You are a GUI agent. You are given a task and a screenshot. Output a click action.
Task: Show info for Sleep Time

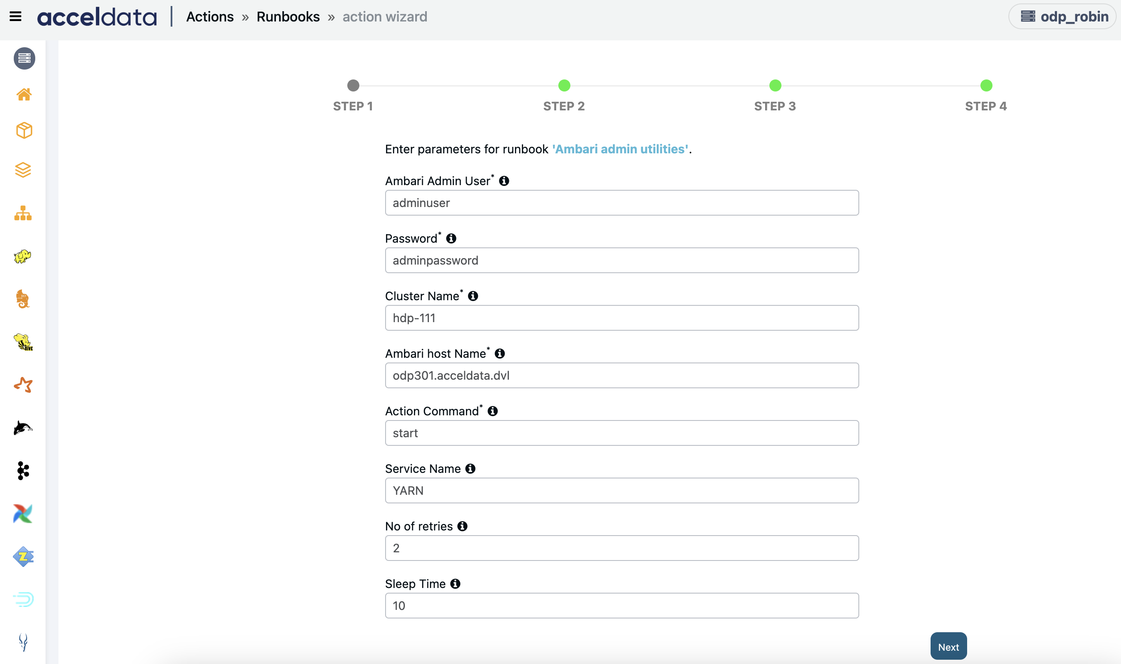[x=456, y=584]
